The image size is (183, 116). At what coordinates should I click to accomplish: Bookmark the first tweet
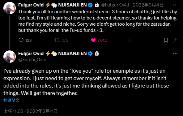[166, 40]
